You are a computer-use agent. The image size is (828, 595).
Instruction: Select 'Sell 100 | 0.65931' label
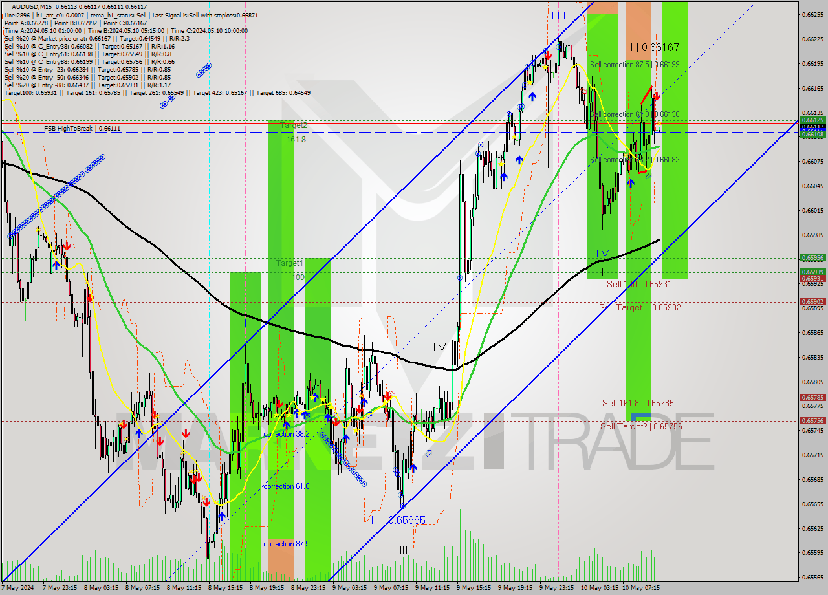(638, 284)
